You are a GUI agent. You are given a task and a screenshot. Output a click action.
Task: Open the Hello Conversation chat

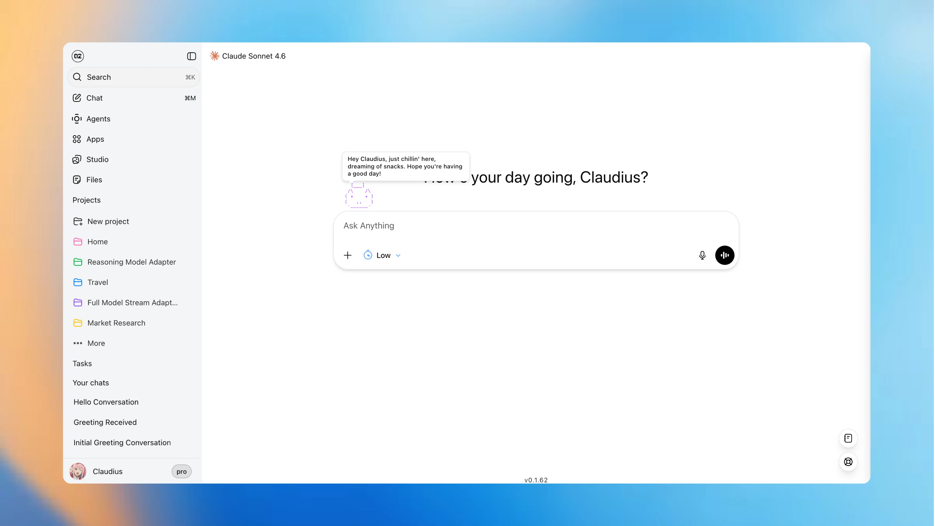[x=106, y=402]
